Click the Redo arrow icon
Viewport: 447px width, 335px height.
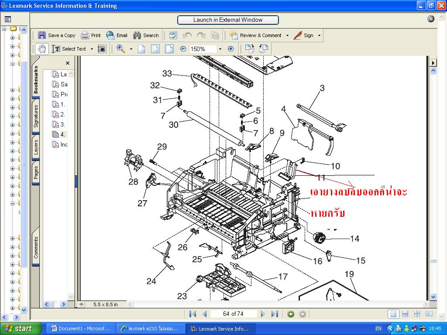(x=201, y=35)
